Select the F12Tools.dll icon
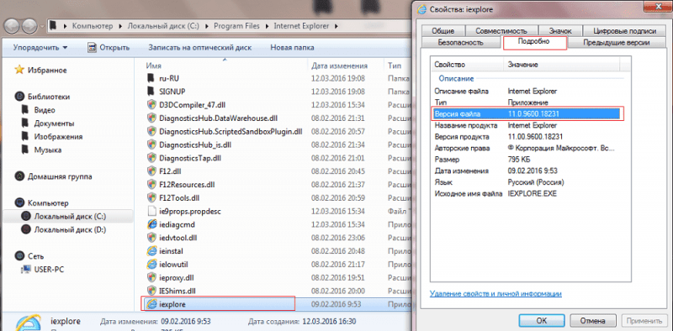673x331 pixels. [x=151, y=197]
